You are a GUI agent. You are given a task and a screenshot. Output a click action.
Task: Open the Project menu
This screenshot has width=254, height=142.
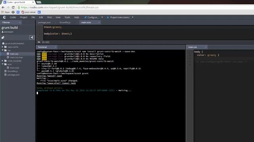click(24, 17)
